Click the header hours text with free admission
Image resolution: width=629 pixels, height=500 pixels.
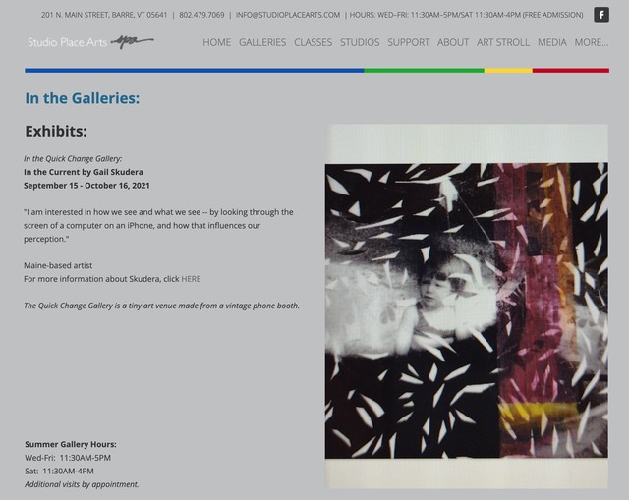point(466,15)
